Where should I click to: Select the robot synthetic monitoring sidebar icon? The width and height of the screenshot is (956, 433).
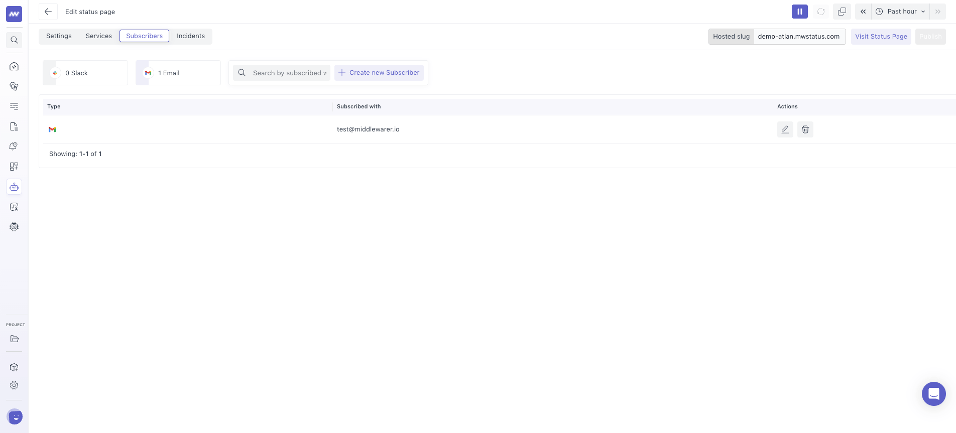[14, 187]
